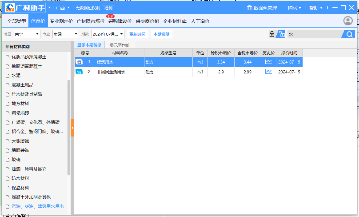Open the 购买 menu
Image resolution: width=359 pixels, height=217 pixels.
(294, 8)
